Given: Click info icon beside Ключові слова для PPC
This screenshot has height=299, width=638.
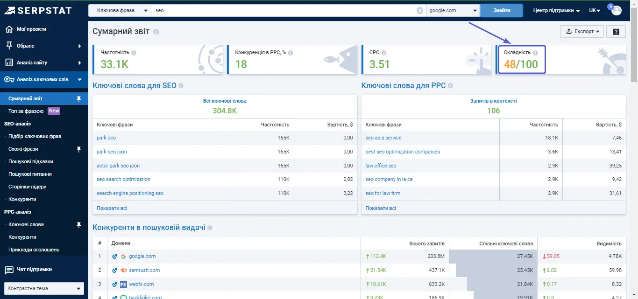Looking at the screenshot, I should point(450,86).
